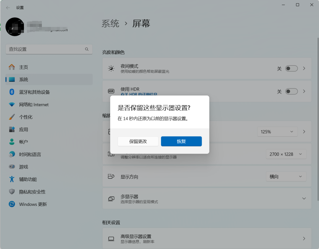Open the 2700 × 1228 resolution dropdown
The width and height of the screenshot is (319, 249).
click(286, 154)
